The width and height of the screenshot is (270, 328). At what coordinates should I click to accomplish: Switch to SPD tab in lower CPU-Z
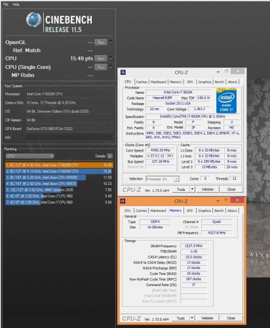point(189,211)
